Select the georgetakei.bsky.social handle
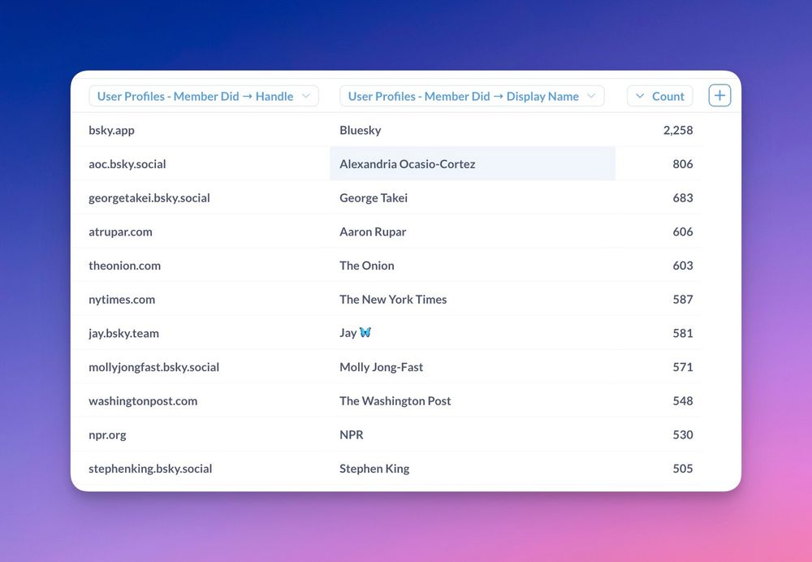This screenshot has height=562, width=812. [x=149, y=198]
